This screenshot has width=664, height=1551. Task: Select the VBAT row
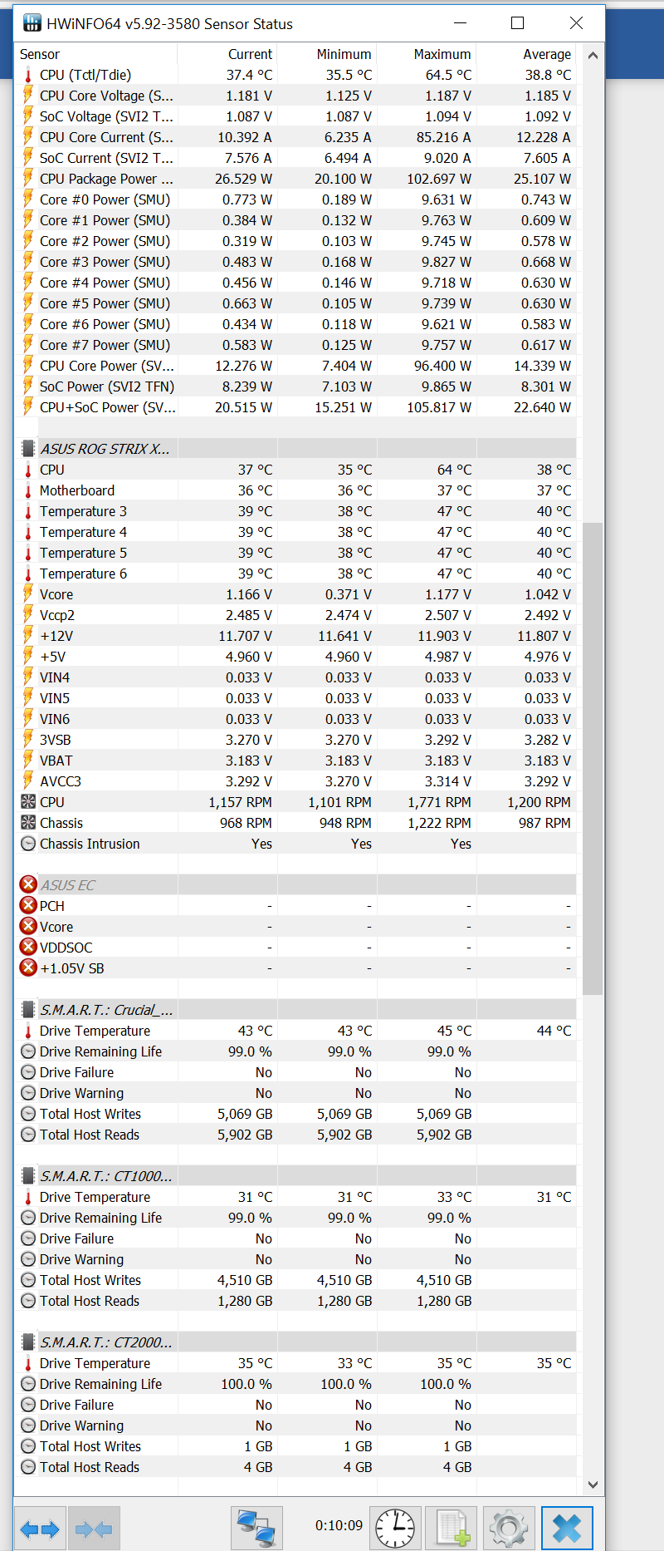(295, 761)
